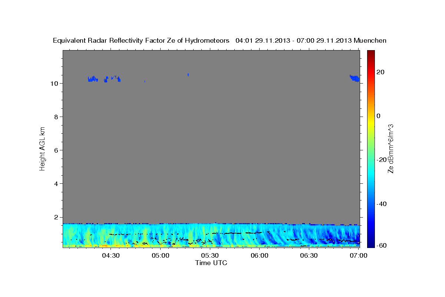The width and height of the screenshot is (445, 297).
Task: Click the 05:30 time tick label
Action: click(210, 255)
